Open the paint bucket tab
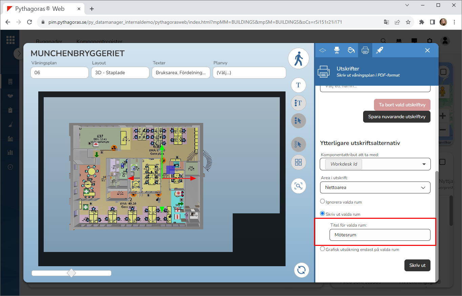Viewport: 462px width, 296px height. [x=351, y=50]
